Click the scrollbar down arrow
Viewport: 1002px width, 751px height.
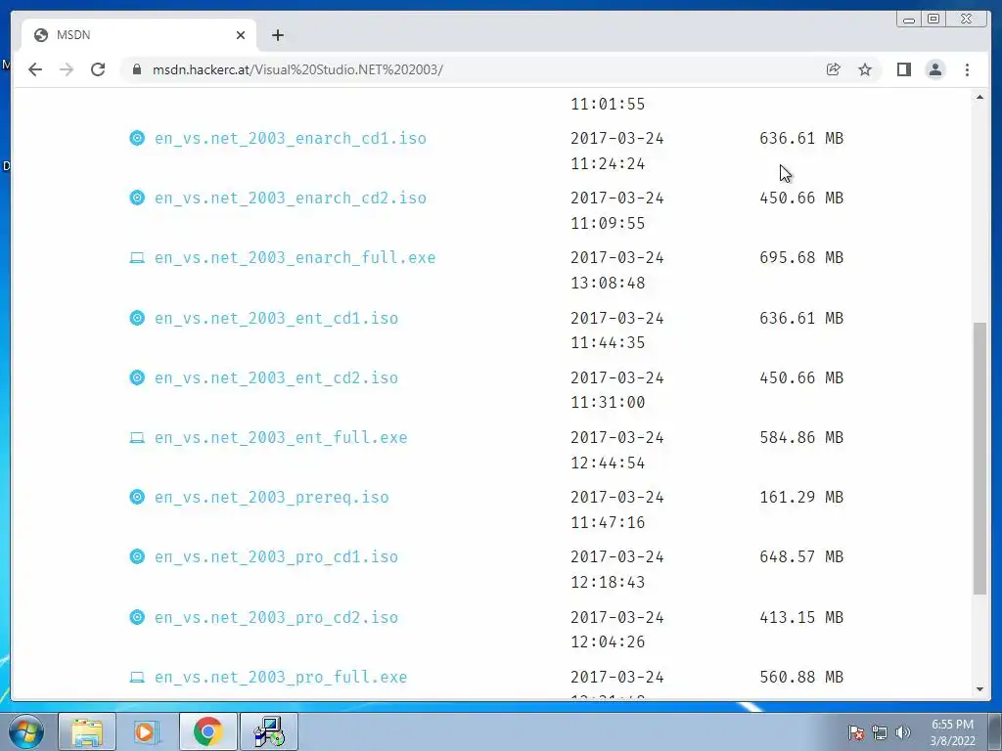pyautogui.click(x=979, y=689)
